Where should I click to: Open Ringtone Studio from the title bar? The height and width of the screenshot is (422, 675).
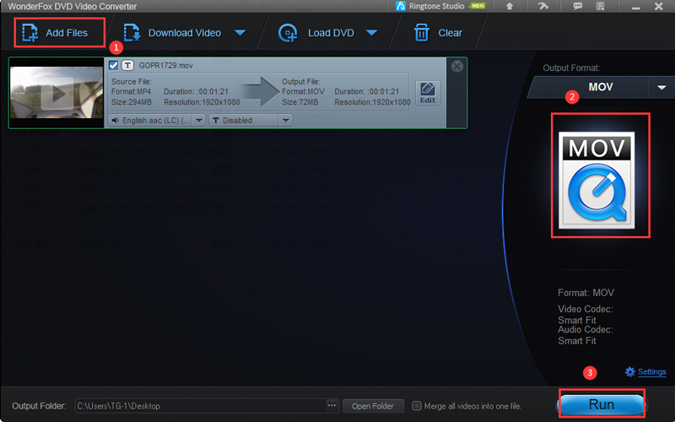435,7
